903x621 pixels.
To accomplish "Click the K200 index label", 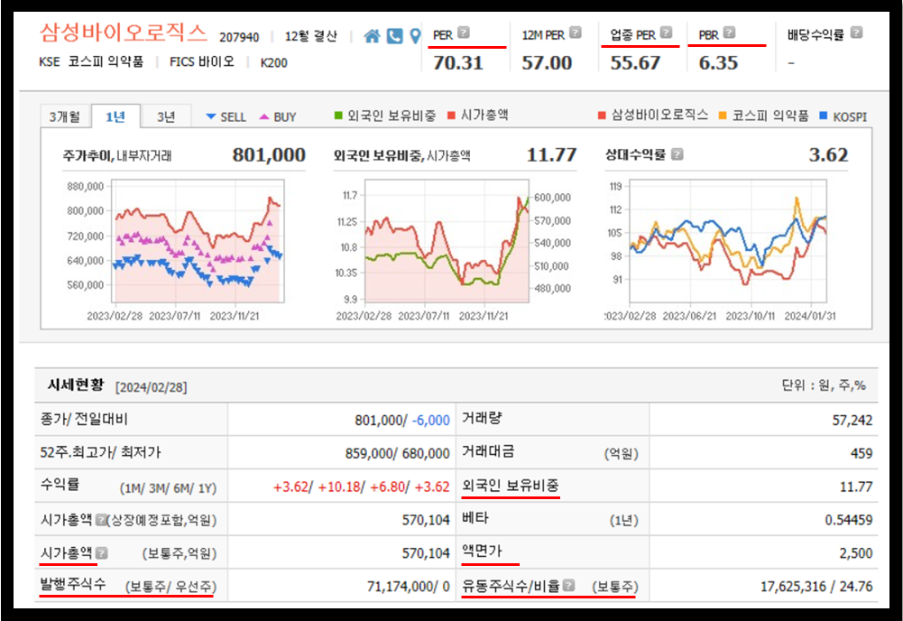I will point(273,62).
